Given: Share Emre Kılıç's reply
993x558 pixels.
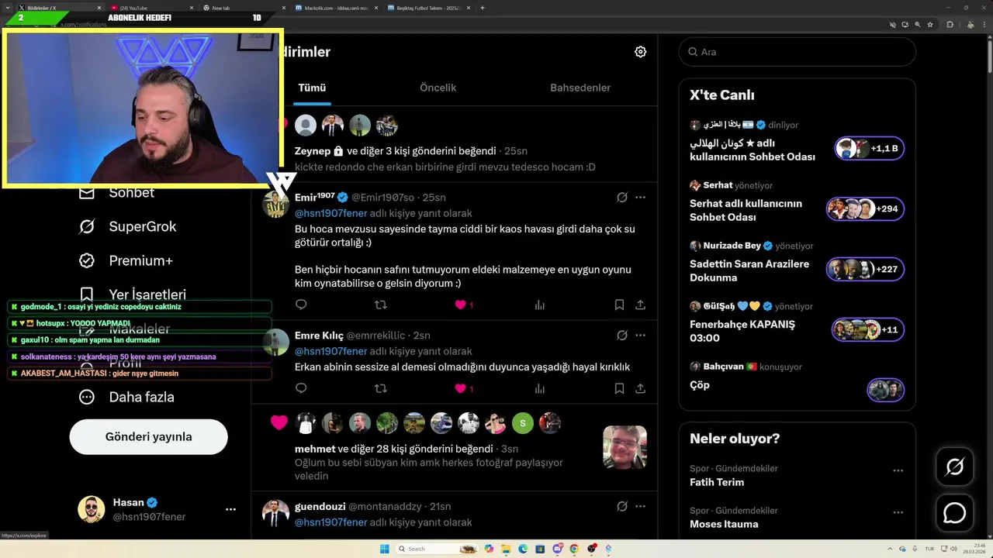Looking at the screenshot, I should (x=640, y=388).
